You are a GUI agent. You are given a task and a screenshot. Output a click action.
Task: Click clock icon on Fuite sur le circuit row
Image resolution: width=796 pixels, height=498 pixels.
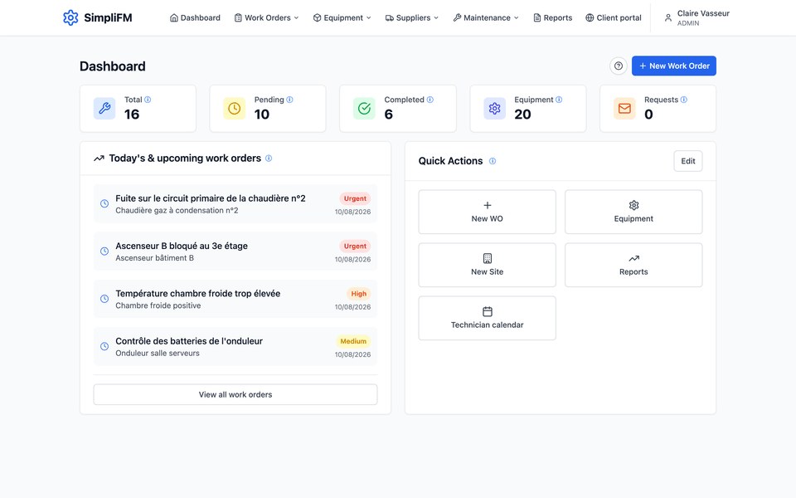(x=104, y=204)
